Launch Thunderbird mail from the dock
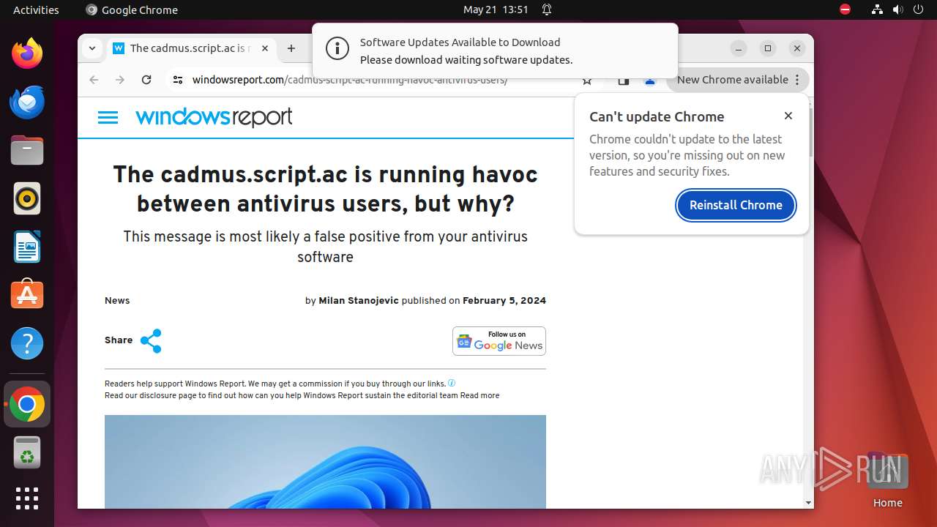937x527 pixels. (27, 102)
